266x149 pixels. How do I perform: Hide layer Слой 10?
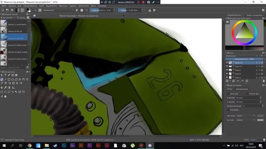(227, 66)
